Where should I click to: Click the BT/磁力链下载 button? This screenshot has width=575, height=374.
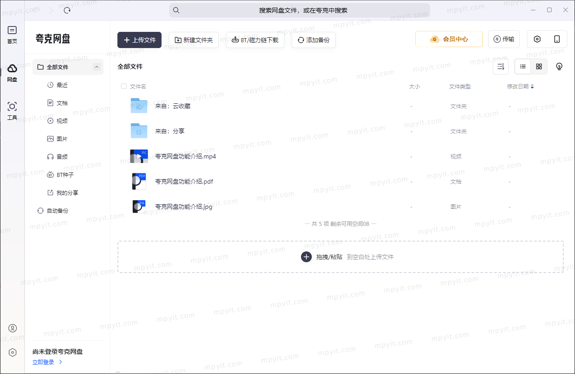(255, 40)
